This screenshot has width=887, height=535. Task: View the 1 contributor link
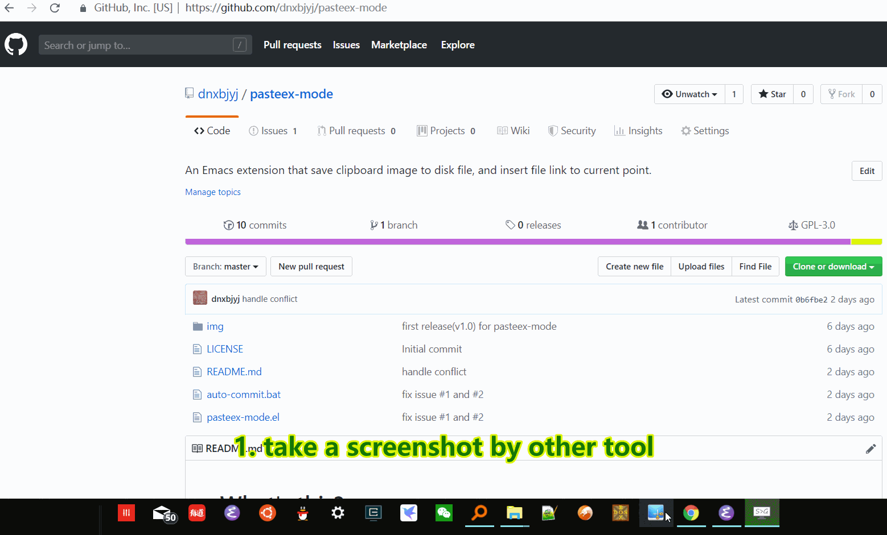click(672, 225)
